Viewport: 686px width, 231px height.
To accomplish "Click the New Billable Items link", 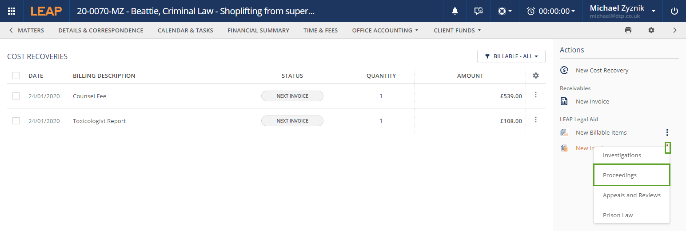I will (601, 132).
